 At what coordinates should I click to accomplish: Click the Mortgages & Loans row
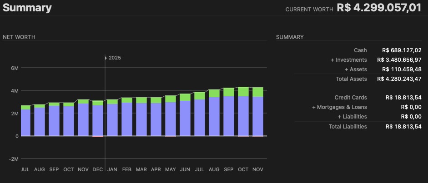[339, 107]
